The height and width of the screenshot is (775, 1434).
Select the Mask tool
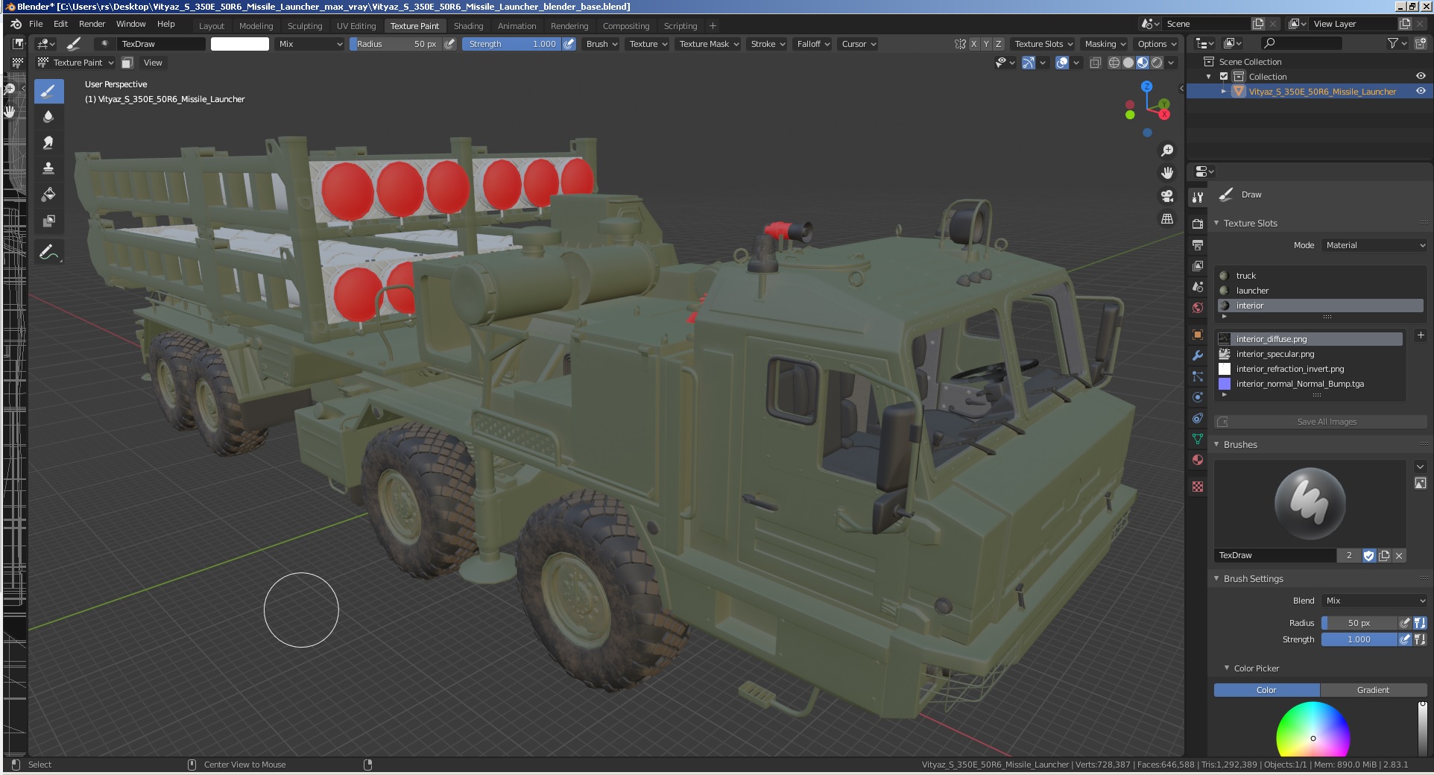point(48,221)
